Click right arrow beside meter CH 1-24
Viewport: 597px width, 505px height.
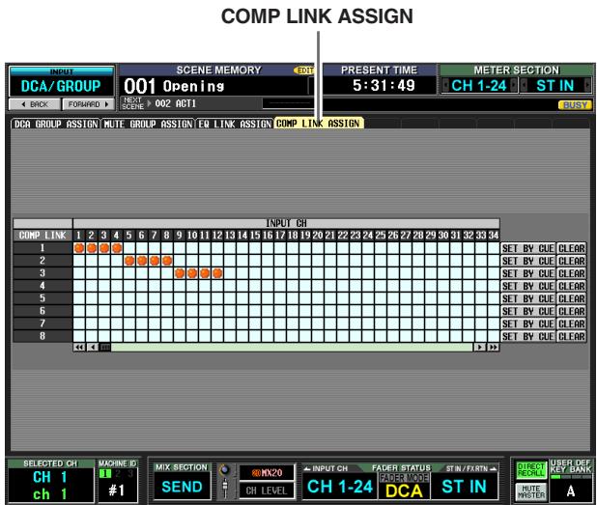[x=514, y=85]
